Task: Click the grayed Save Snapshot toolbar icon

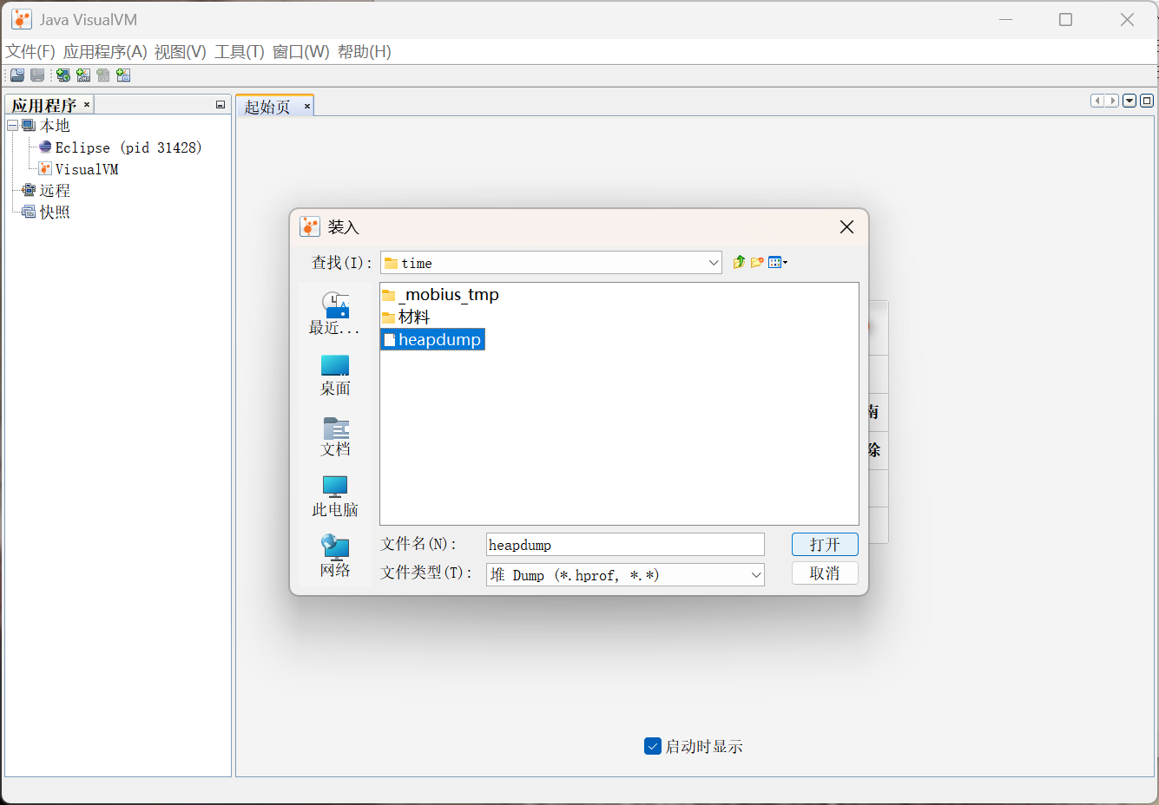Action: 37,75
